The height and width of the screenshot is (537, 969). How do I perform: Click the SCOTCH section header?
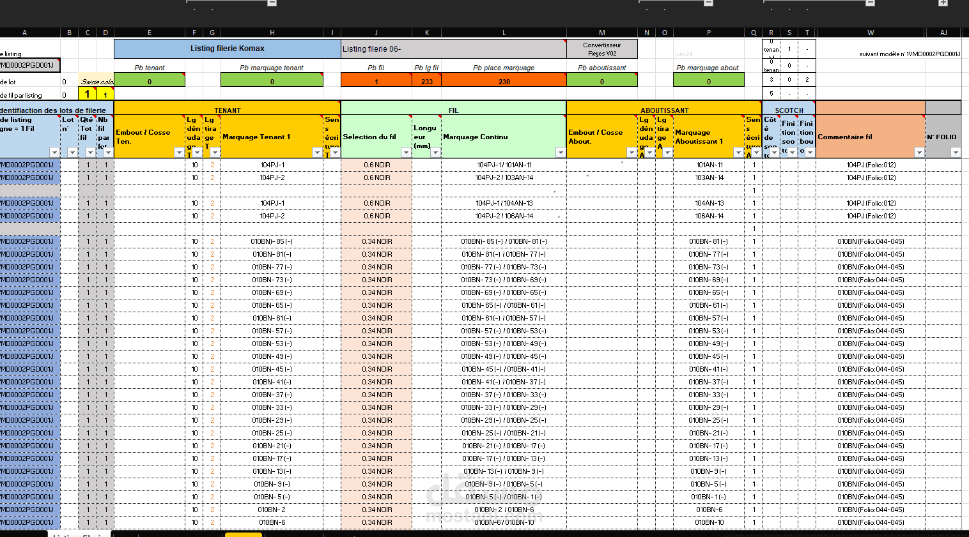(789, 109)
